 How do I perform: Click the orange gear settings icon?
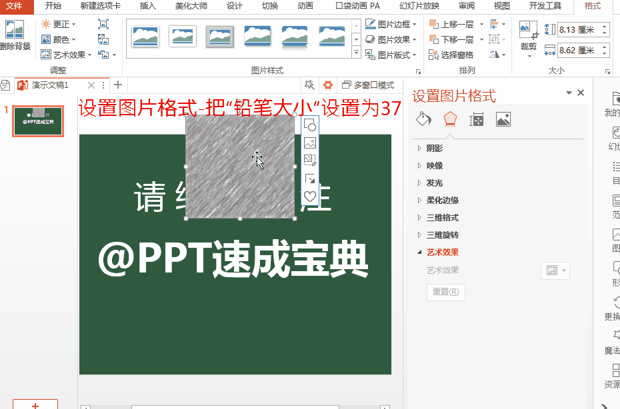(328, 85)
